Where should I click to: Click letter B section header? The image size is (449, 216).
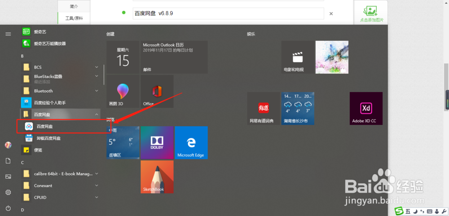click(22, 56)
